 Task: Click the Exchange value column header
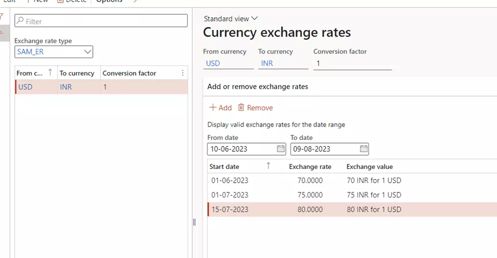370,166
